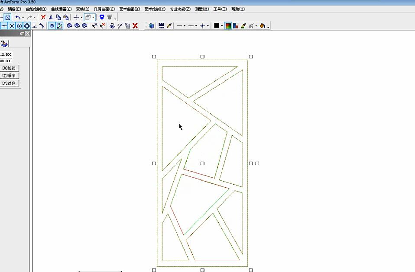Screen dimensions: 415x272
Task: Click the greyed shield icon next to blue one
Action: [109, 17]
